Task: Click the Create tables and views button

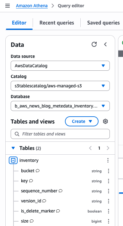Action: tap(82, 121)
